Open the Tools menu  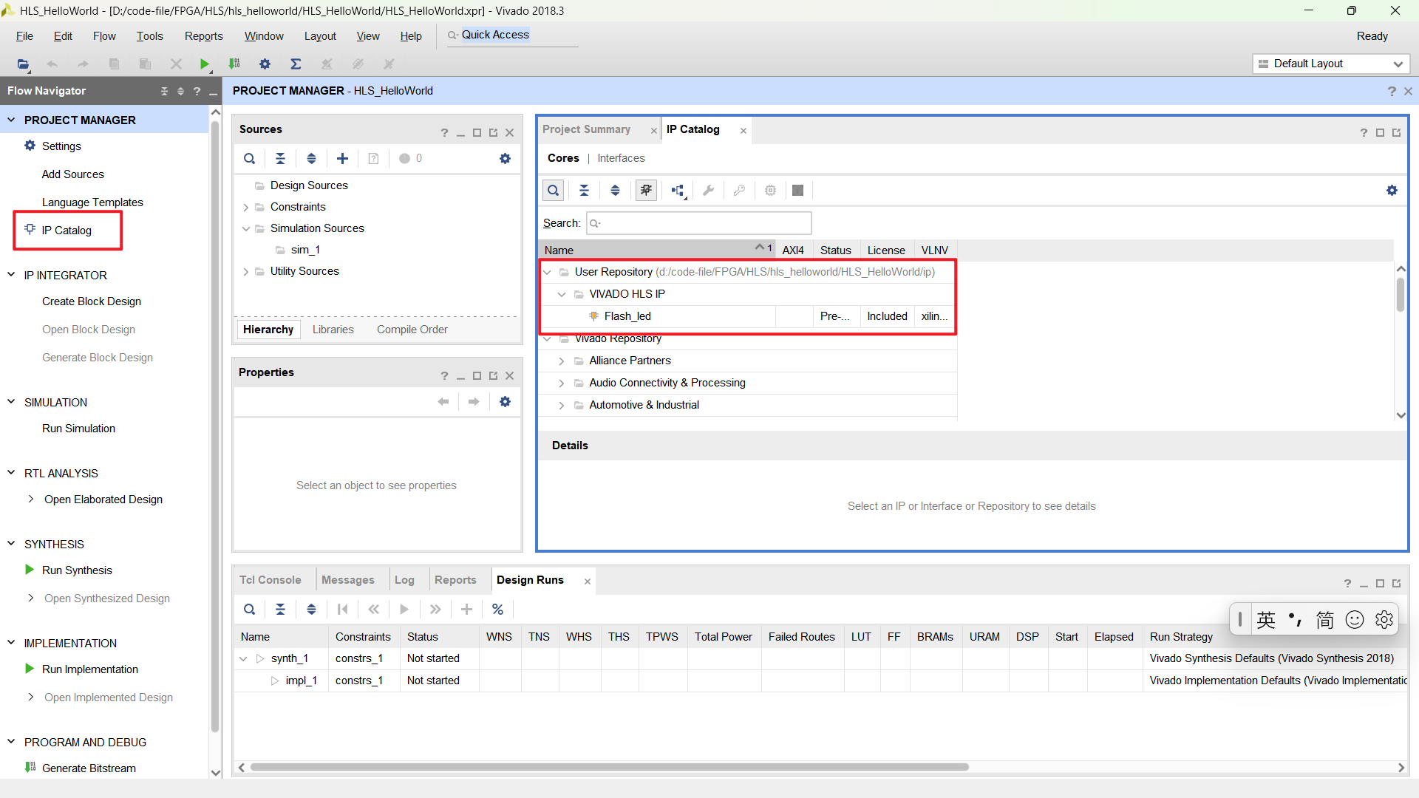tap(149, 36)
